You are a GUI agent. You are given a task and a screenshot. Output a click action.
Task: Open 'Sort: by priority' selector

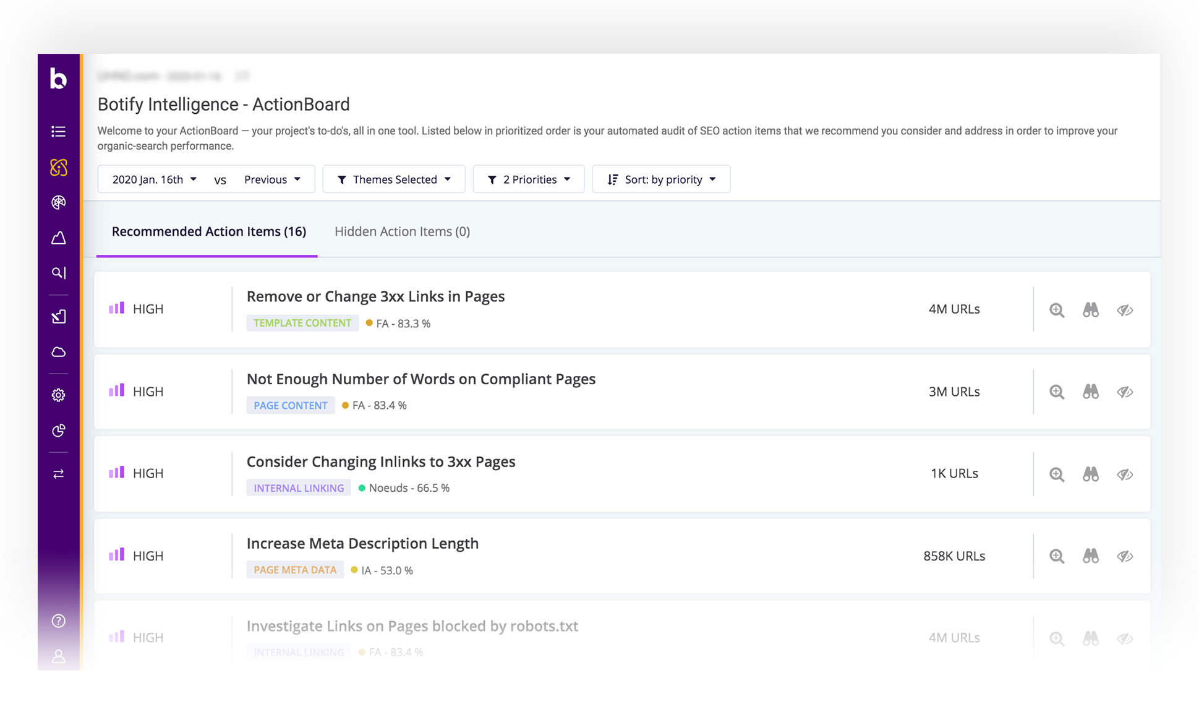661,179
